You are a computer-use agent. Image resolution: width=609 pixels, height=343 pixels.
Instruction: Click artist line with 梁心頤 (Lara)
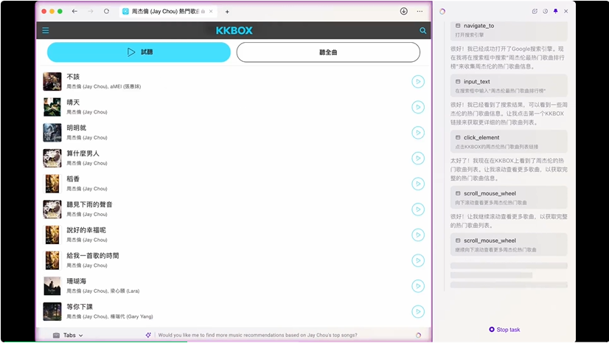pos(103,291)
